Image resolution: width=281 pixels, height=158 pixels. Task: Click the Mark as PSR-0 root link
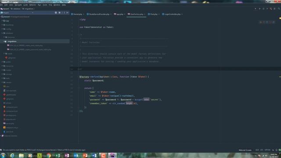coord(65,150)
